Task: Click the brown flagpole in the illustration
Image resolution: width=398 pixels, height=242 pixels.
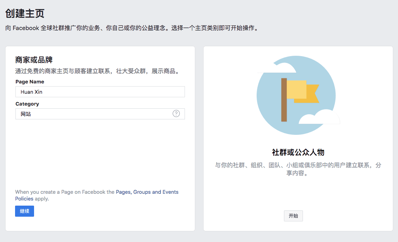Action: (x=284, y=100)
